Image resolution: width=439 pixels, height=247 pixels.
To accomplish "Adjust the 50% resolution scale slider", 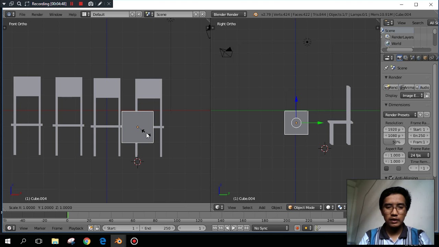I will (395, 142).
